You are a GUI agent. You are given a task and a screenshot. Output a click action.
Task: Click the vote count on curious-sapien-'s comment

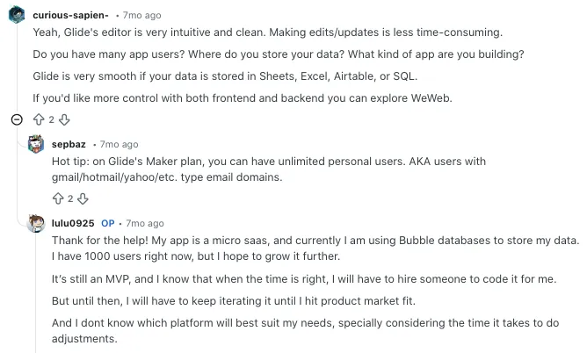tap(52, 119)
